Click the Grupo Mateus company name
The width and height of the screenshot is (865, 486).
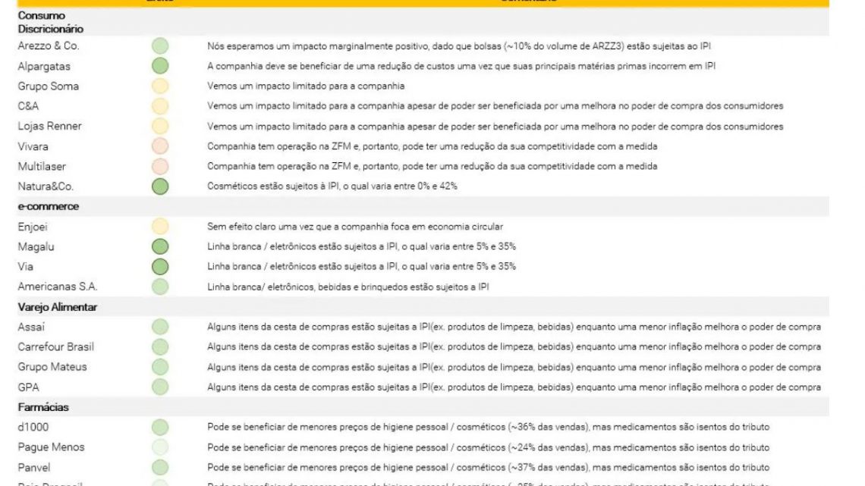pos(52,367)
